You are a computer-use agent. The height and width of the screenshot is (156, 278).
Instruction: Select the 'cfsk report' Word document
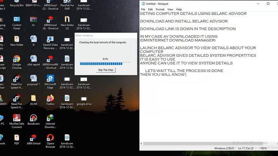coord(33,61)
